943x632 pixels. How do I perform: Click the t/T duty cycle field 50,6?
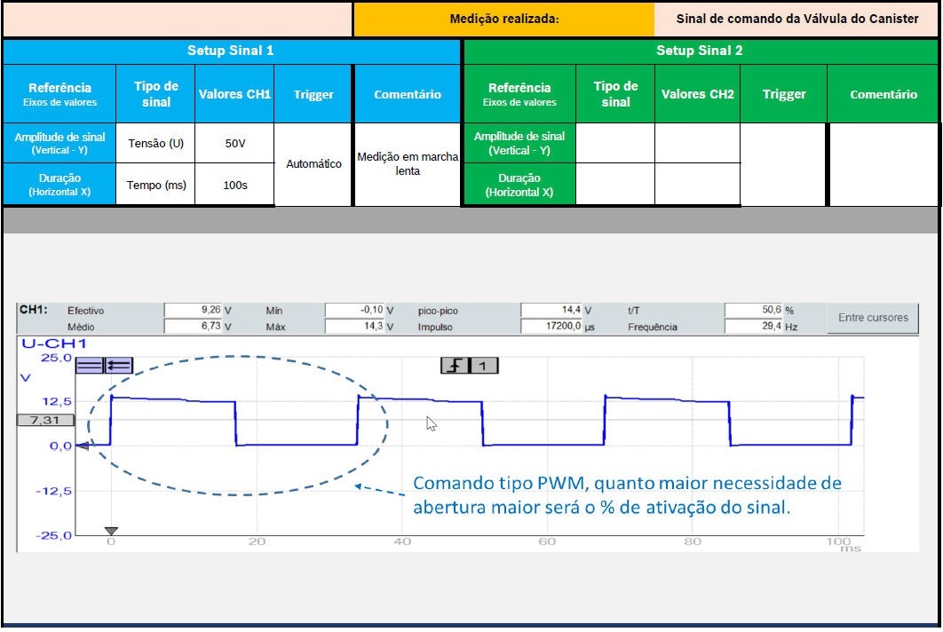click(x=753, y=311)
